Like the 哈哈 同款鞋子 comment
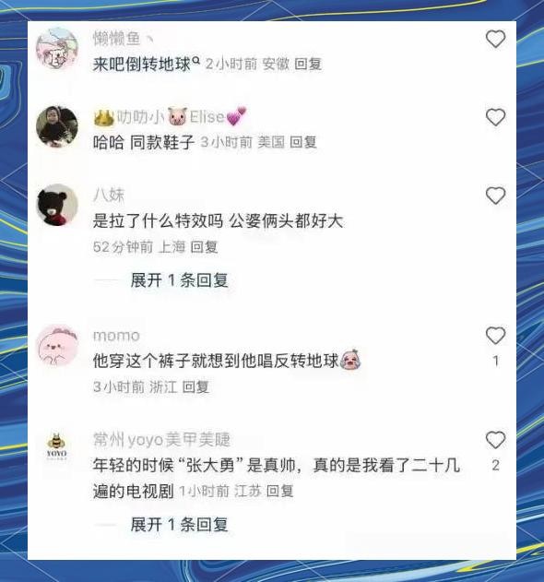Viewport: 544px width, 582px height. [495, 117]
